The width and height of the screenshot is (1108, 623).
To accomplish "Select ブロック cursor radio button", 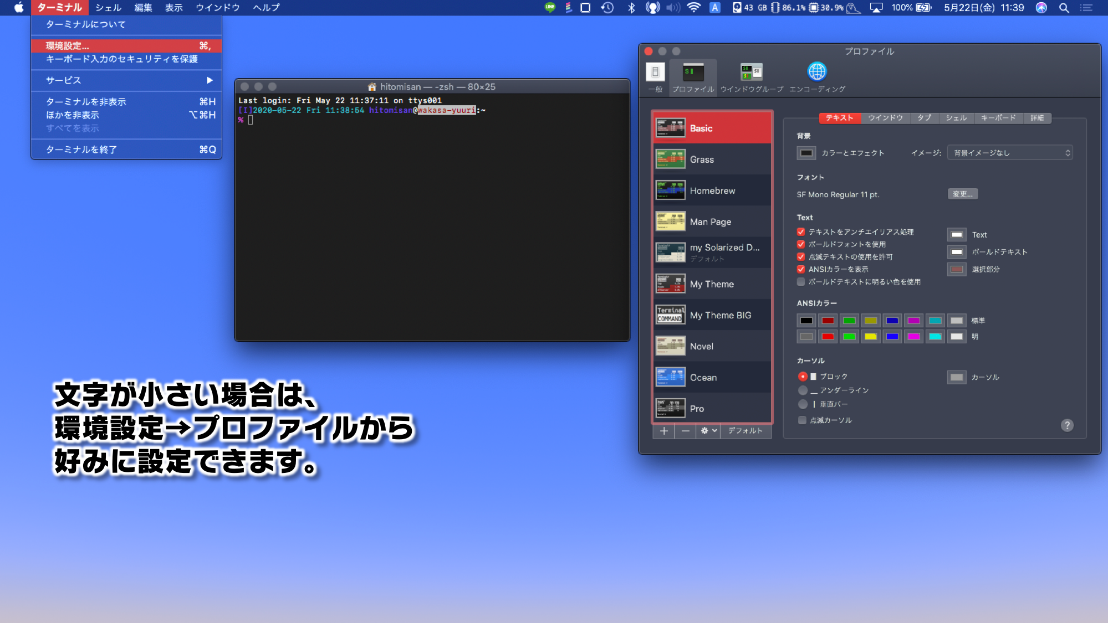I will 803,377.
